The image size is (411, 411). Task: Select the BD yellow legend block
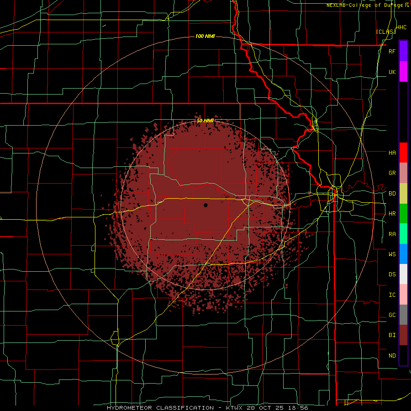click(x=403, y=194)
